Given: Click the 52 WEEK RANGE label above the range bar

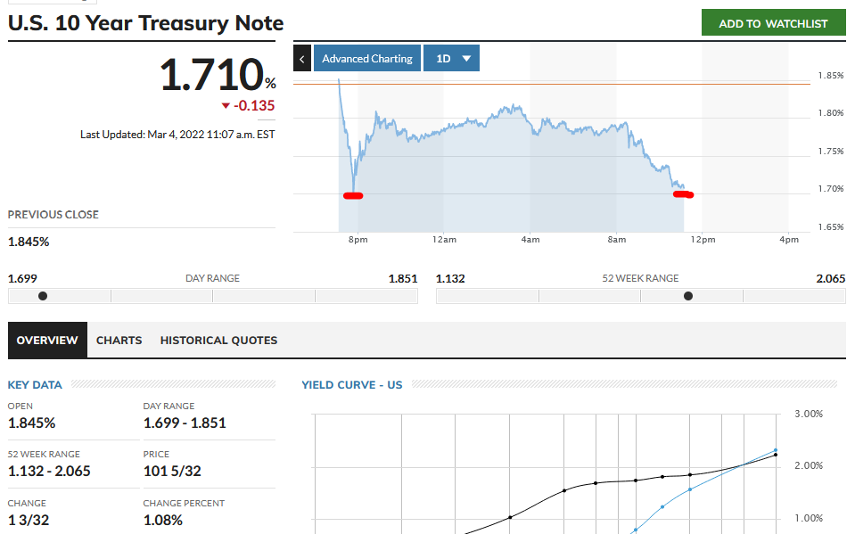Looking at the screenshot, I should 641,279.
